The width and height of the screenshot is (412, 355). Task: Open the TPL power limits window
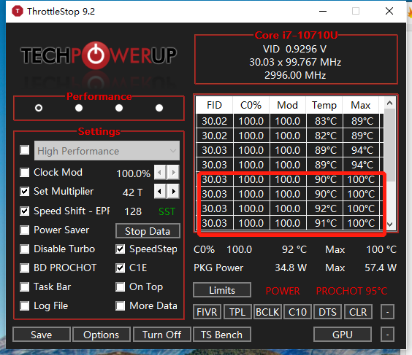[x=237, y=312]
